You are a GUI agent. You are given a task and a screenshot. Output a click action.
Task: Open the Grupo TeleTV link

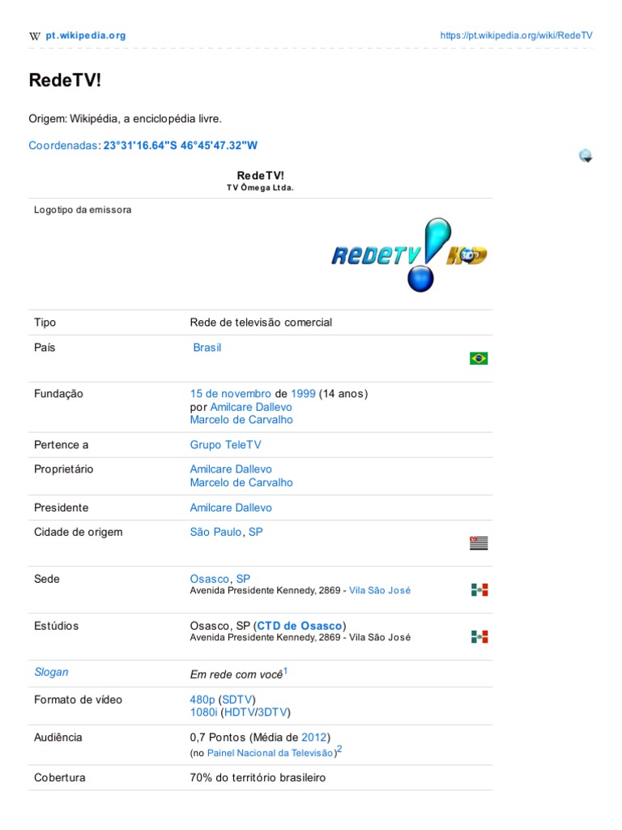(225, 445)
